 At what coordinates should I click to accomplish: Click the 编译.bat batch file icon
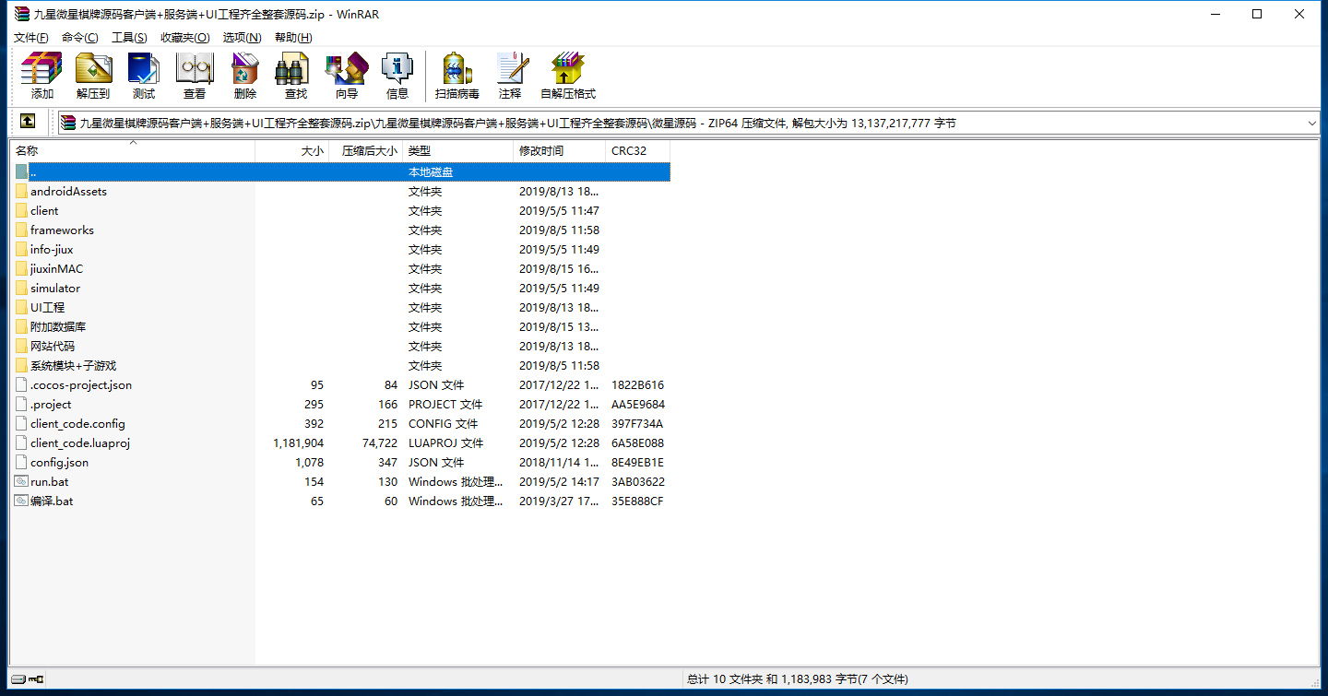(x=22, y=501)
